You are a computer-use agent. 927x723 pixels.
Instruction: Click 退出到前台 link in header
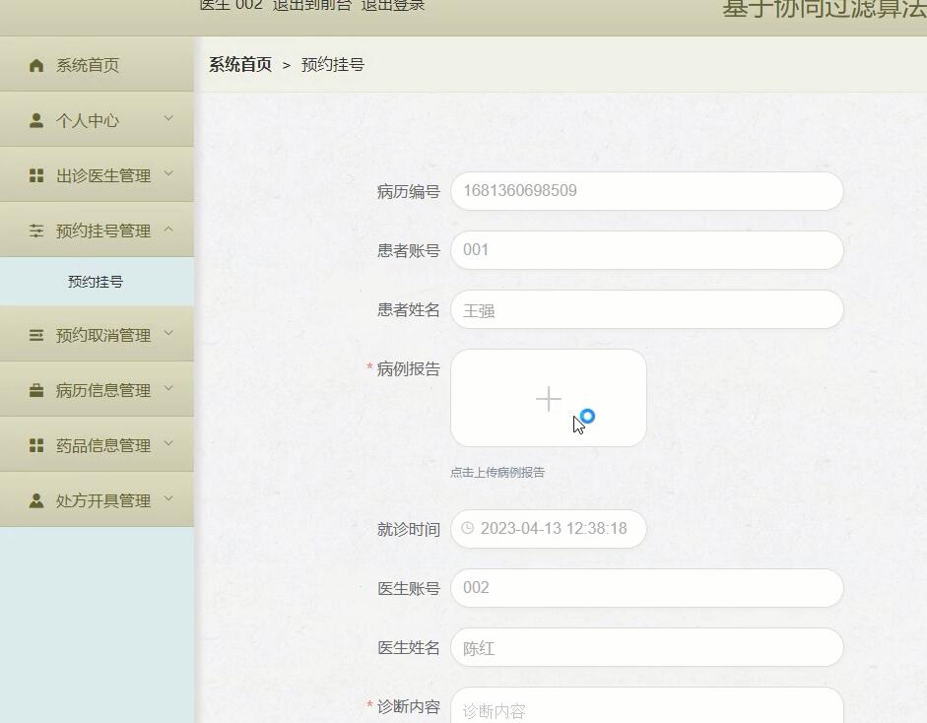(x=312, y=5)
